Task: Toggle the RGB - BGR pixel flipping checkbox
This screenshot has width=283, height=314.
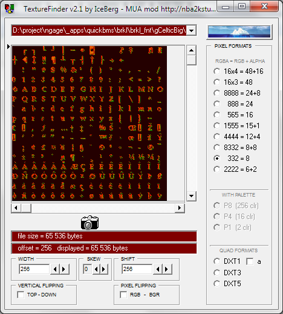Action: pyautogui.click(x=123, y=295)
